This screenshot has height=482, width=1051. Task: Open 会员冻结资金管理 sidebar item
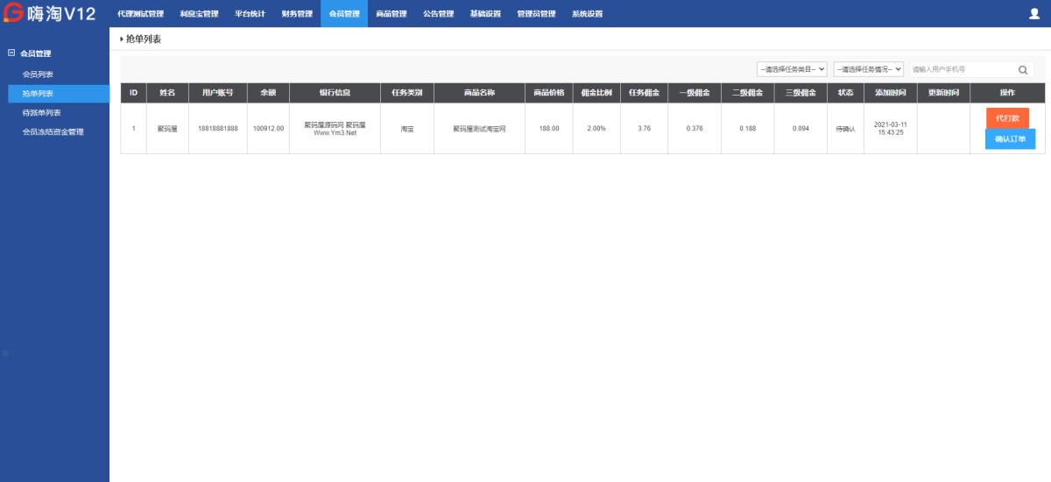pyautogui.click(x=53, y=132)
